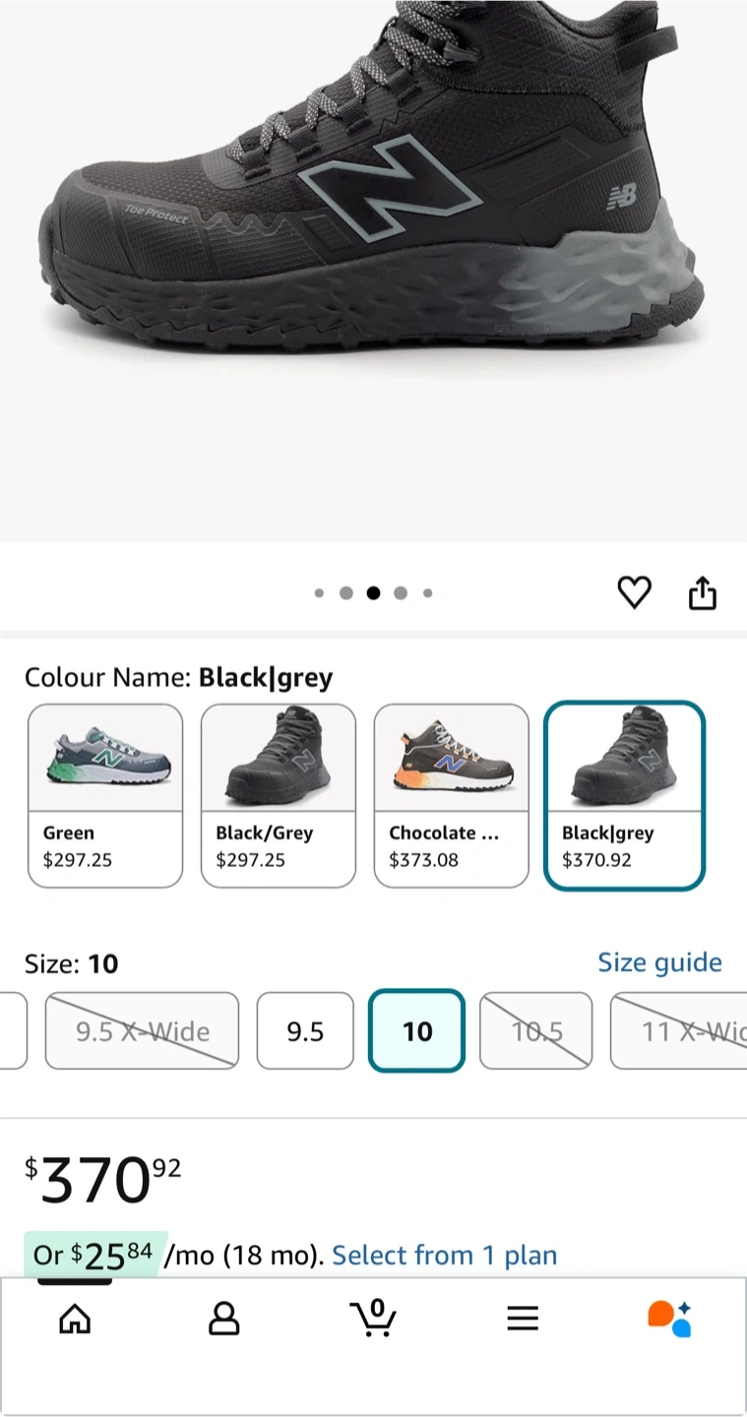Tap the share icon
Viewport: 747px width, 1417px height.
pos(702,592)
